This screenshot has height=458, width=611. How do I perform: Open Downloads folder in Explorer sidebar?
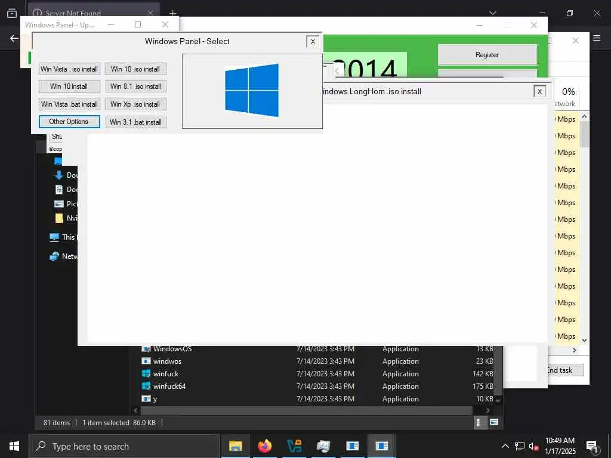66,175
